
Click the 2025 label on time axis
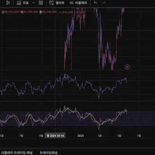click(x=81, y=136)
